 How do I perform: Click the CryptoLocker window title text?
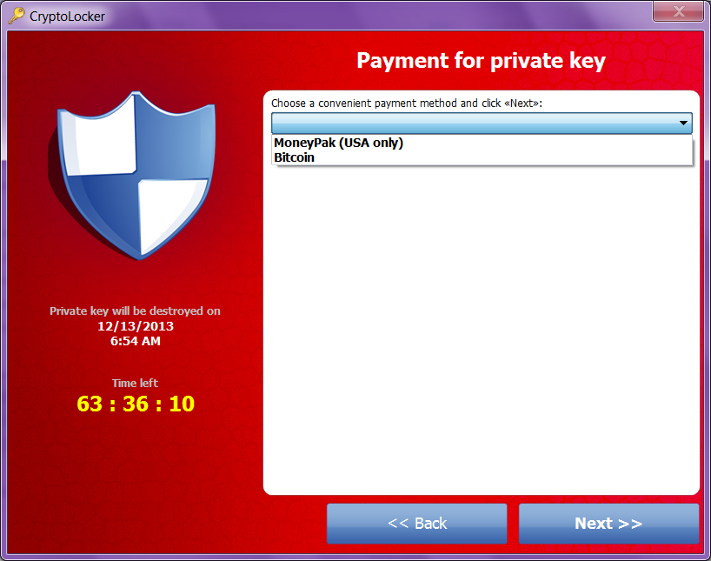click(x=67, y=17)
